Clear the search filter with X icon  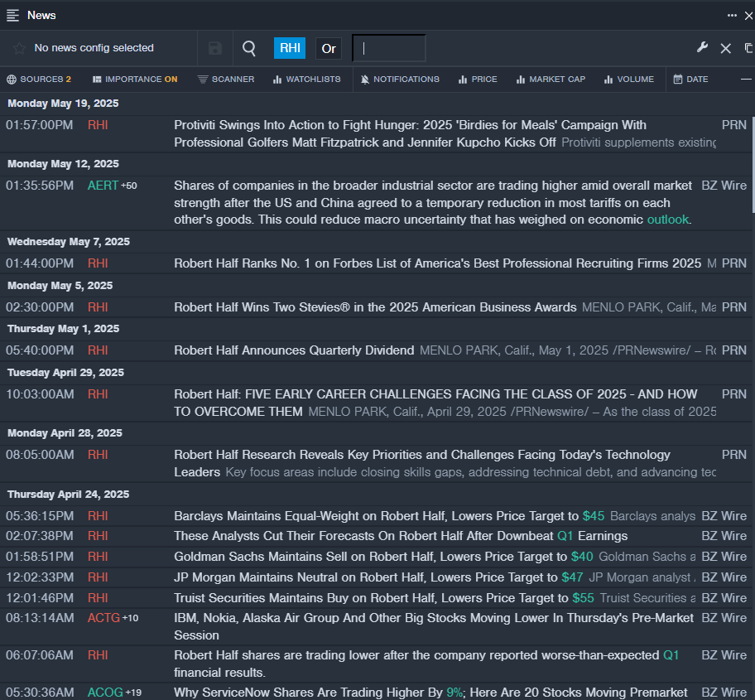[726, 48]
